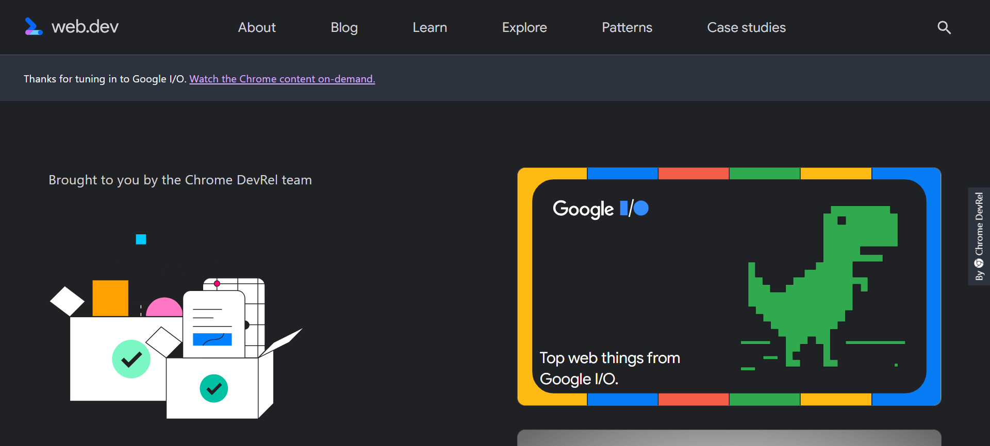This screenshot has height=446, width=990.
Task: Click the 'Brought to you by the Chrome DevRel team' text
Action: (180, 180)
